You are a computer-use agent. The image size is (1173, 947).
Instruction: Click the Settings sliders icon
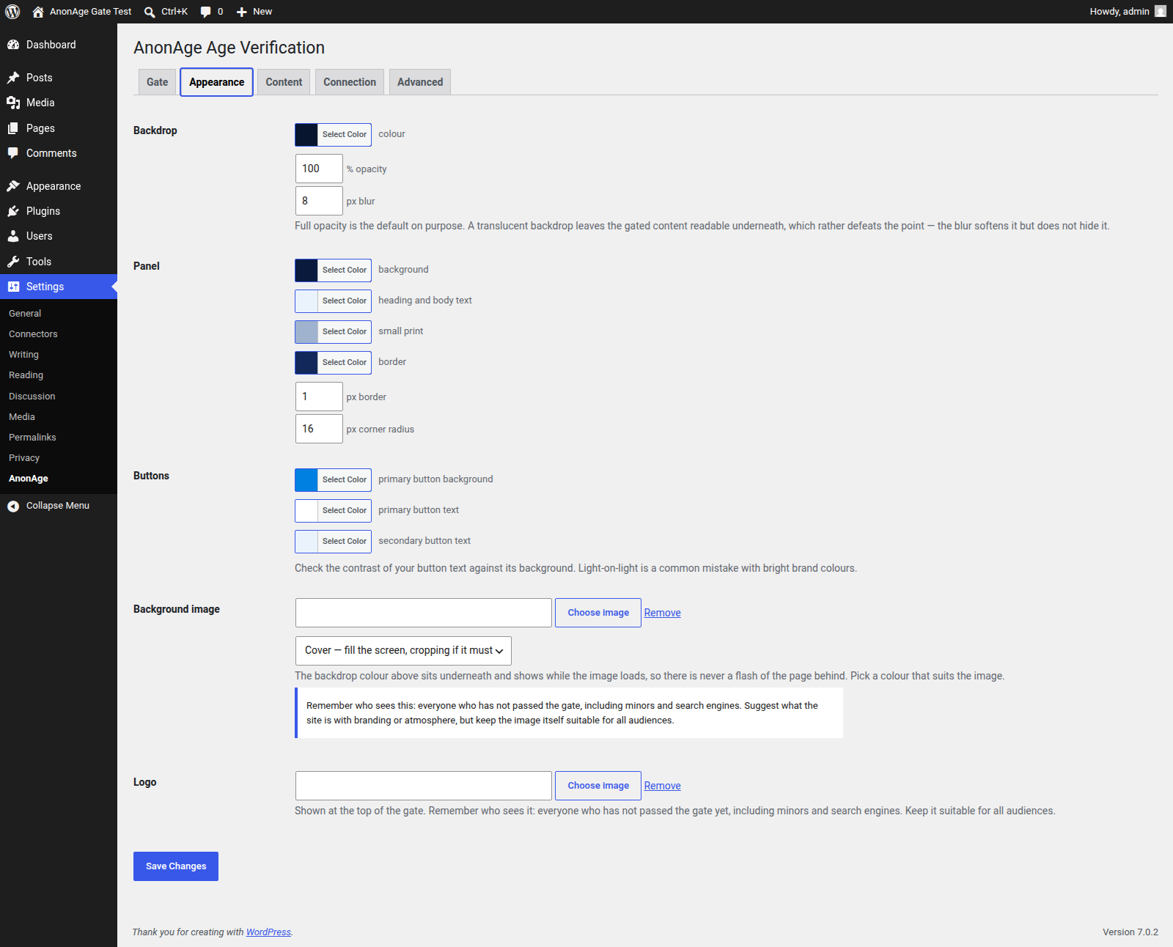tap(13, 287)
